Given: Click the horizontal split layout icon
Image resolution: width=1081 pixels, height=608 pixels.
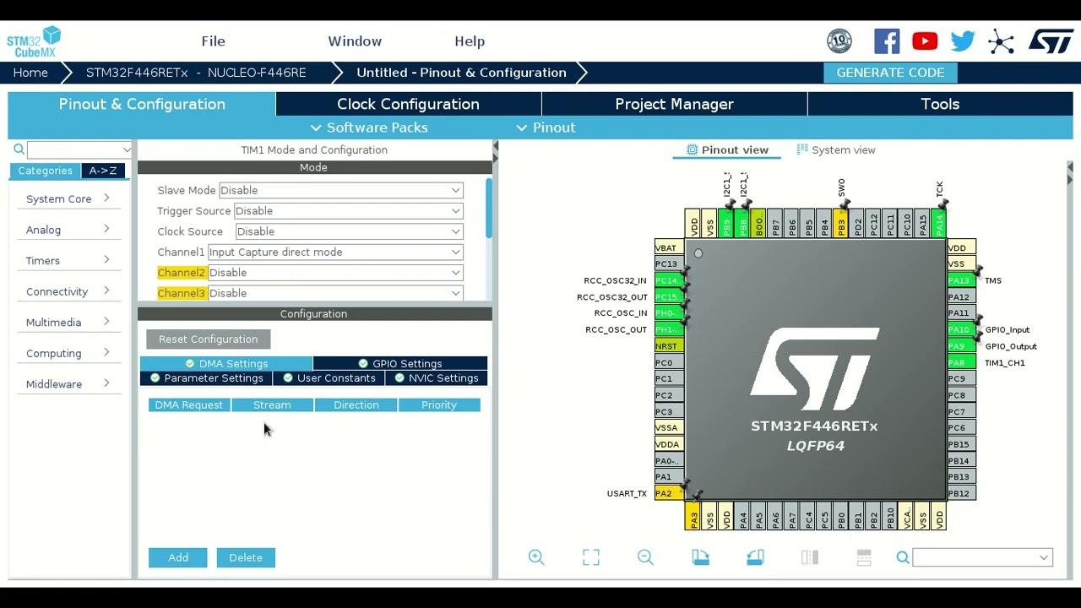Looking at the screenshot, I should [864, 557].
